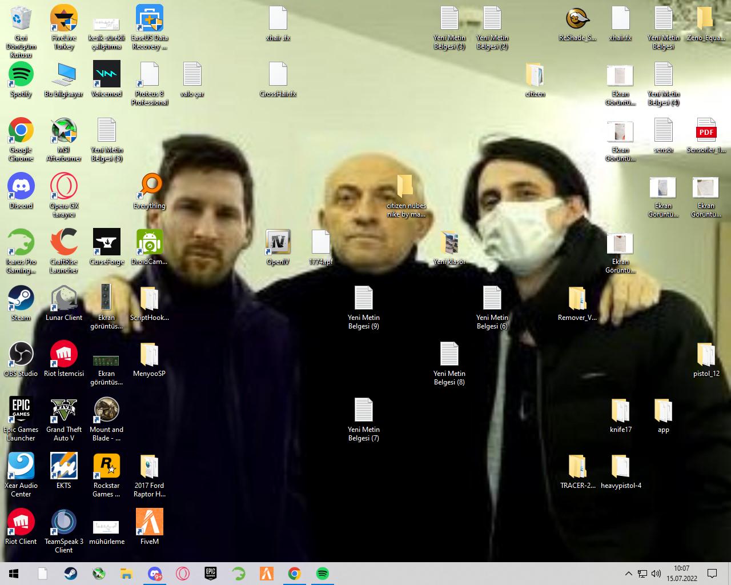The width and height of the screenshot is (731, 585).
Task: Open the valo çar text file
Action: 192,79
